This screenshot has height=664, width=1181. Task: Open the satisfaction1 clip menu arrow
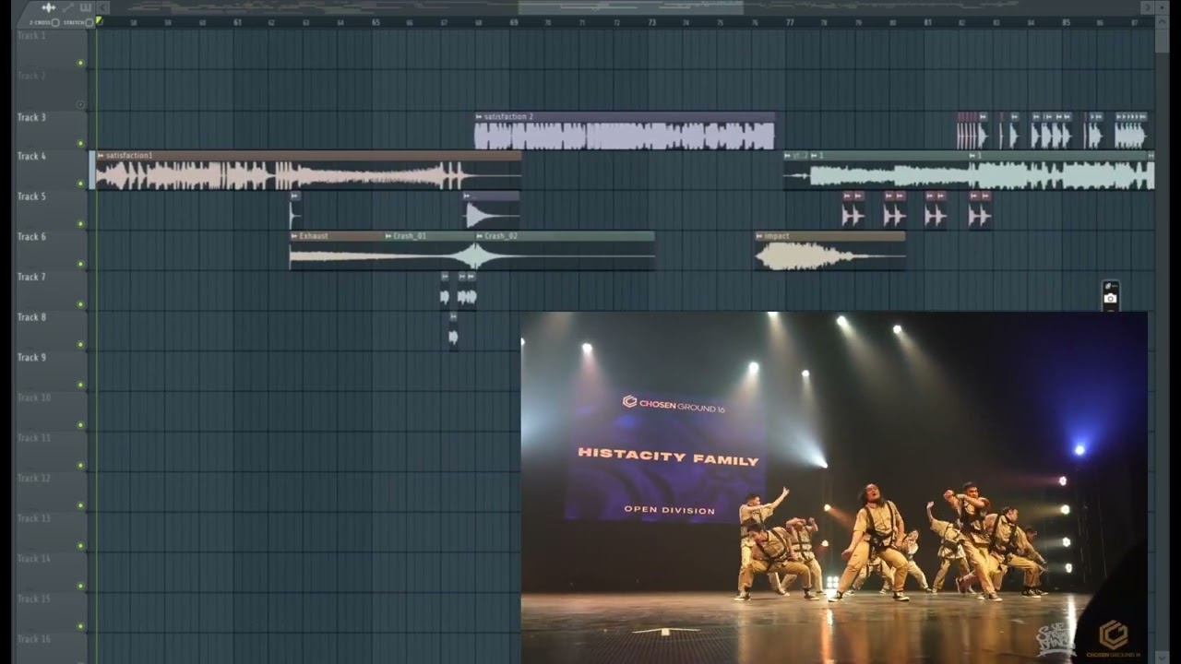click(101, 156)
